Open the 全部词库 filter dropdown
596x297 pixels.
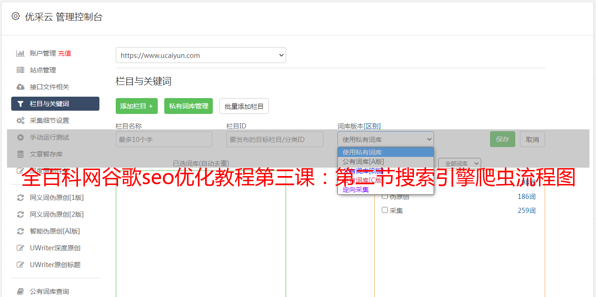(x=460, y=163)
